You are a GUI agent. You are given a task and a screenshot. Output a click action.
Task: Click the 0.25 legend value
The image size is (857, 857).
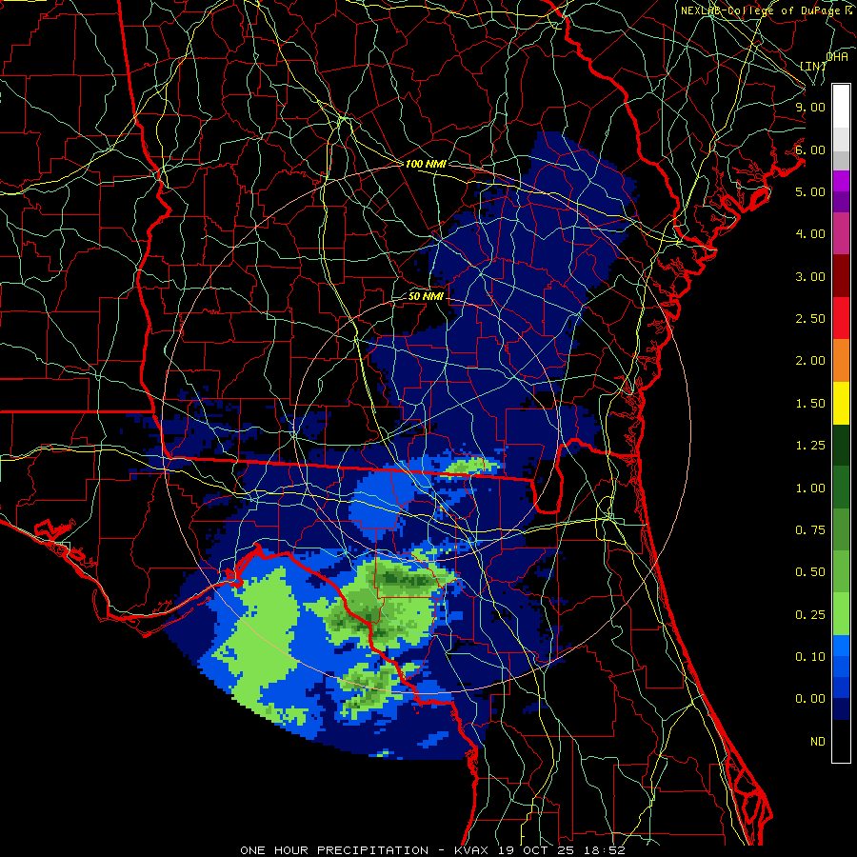coord(810,615)
